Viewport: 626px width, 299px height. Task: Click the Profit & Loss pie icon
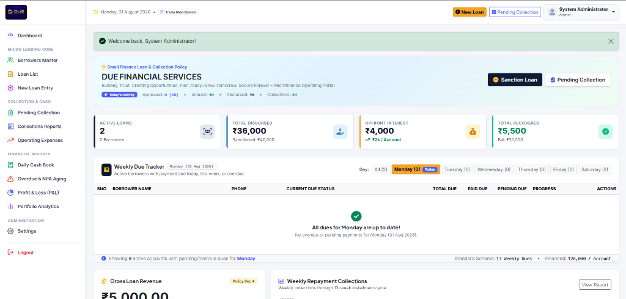pos(10,193)
